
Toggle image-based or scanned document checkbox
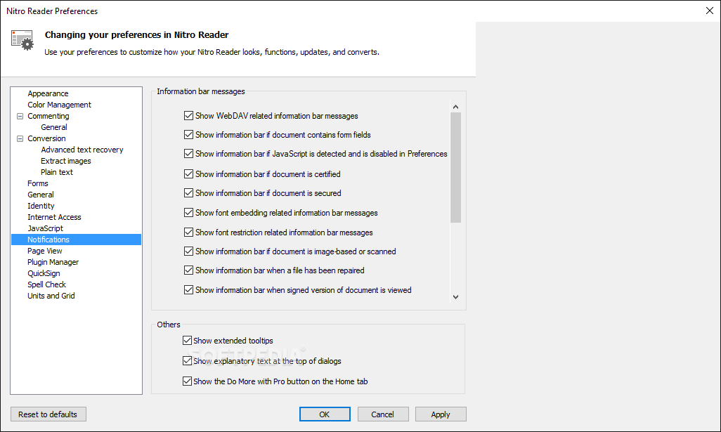(x=188, y=251)
